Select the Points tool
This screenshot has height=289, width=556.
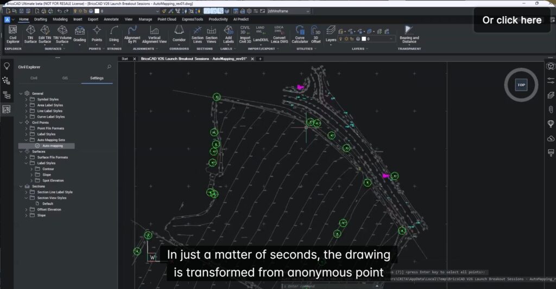97,34
